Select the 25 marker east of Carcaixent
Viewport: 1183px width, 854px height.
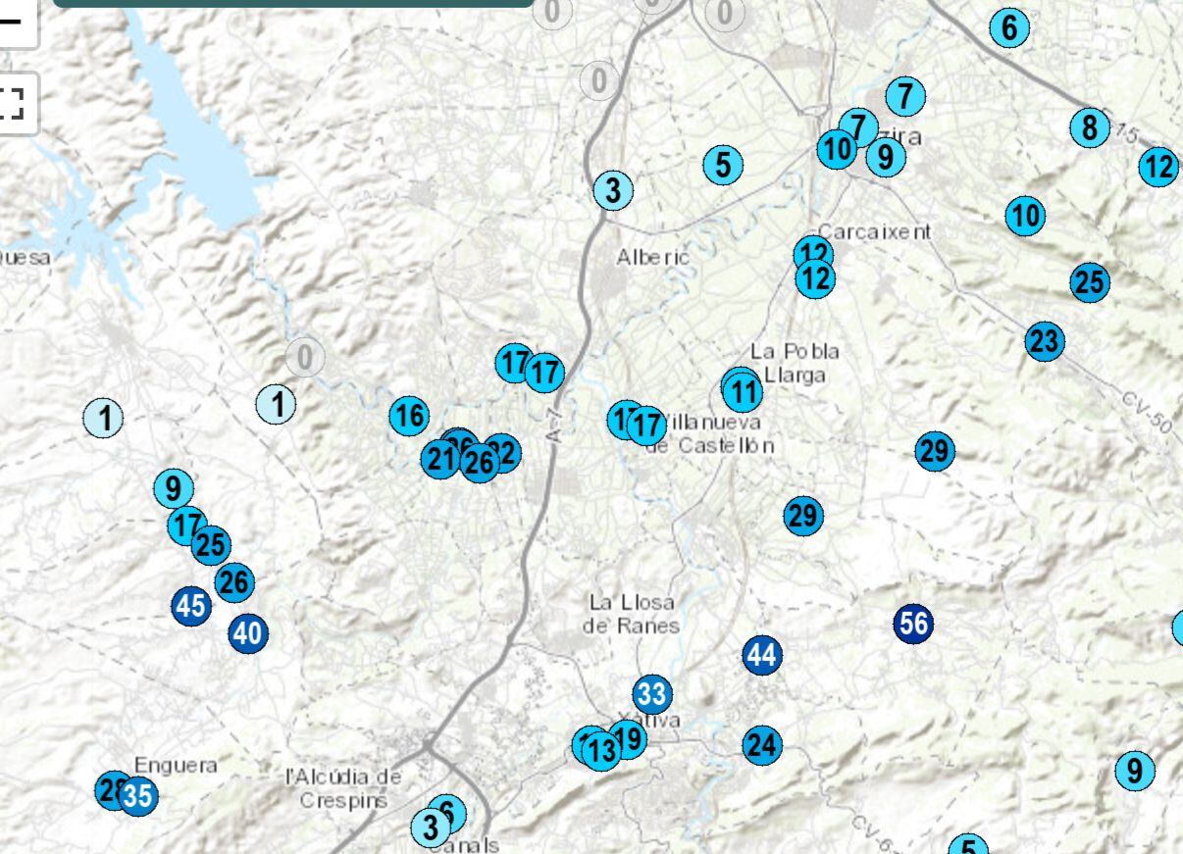point(1089,282)
